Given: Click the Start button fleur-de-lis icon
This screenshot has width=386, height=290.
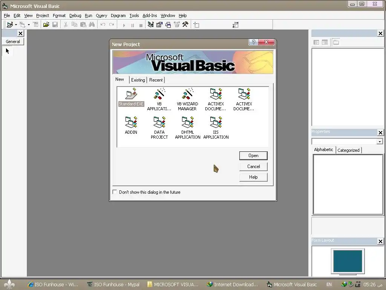Looking at the screenshot, I should [x=9, y=284].
